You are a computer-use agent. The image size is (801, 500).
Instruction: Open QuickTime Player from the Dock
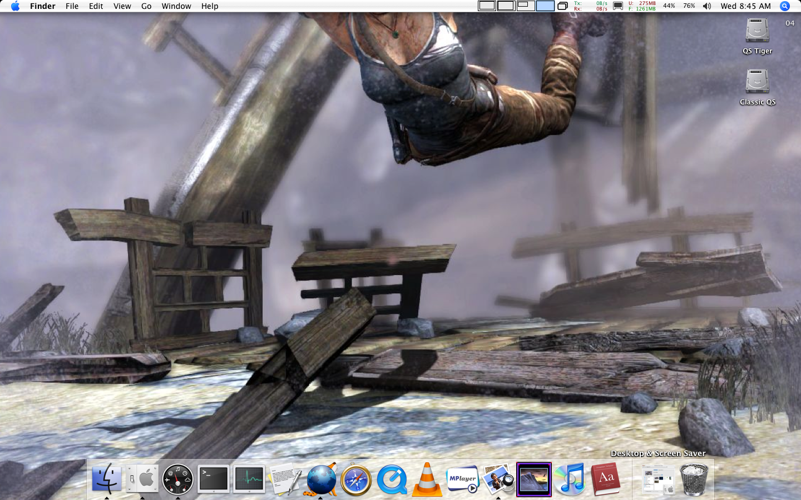click(x=392, y=479)
